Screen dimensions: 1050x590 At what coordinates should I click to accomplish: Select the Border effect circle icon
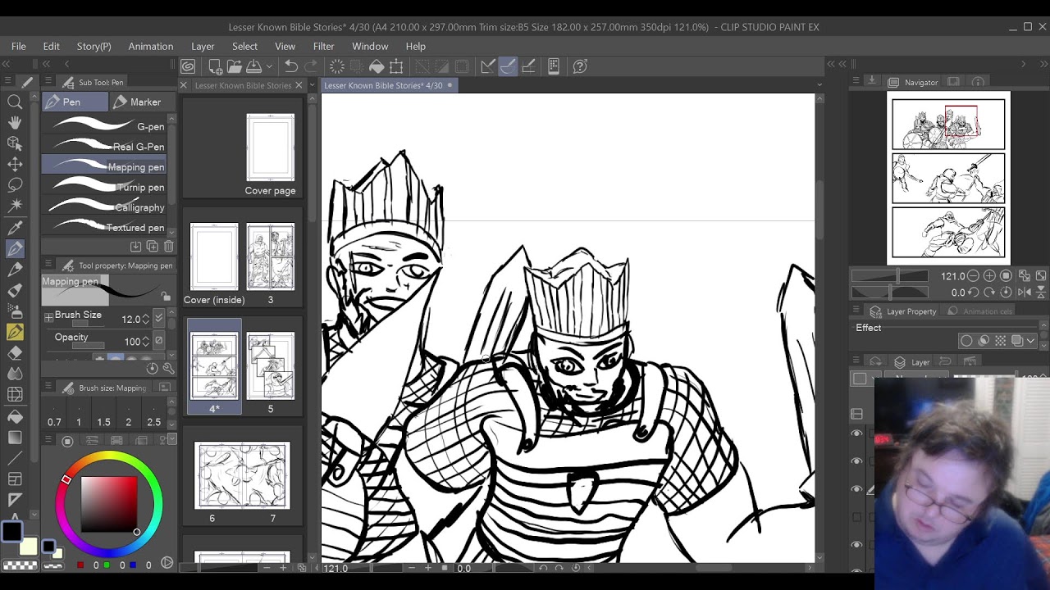(x=966, y=341)
